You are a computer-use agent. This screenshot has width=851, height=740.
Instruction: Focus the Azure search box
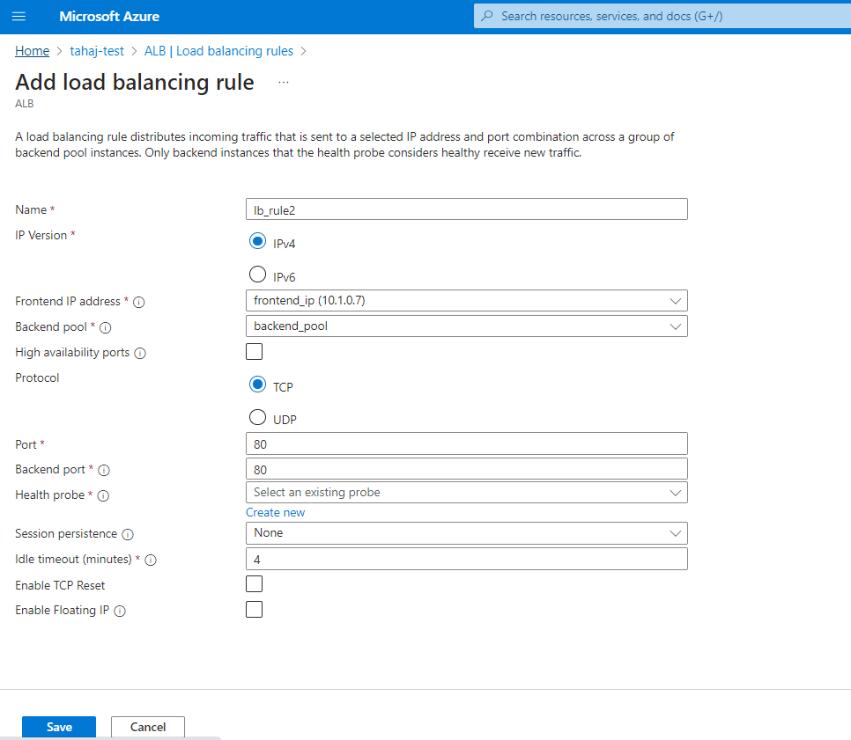pyautogui.click(x=662, y=16)
